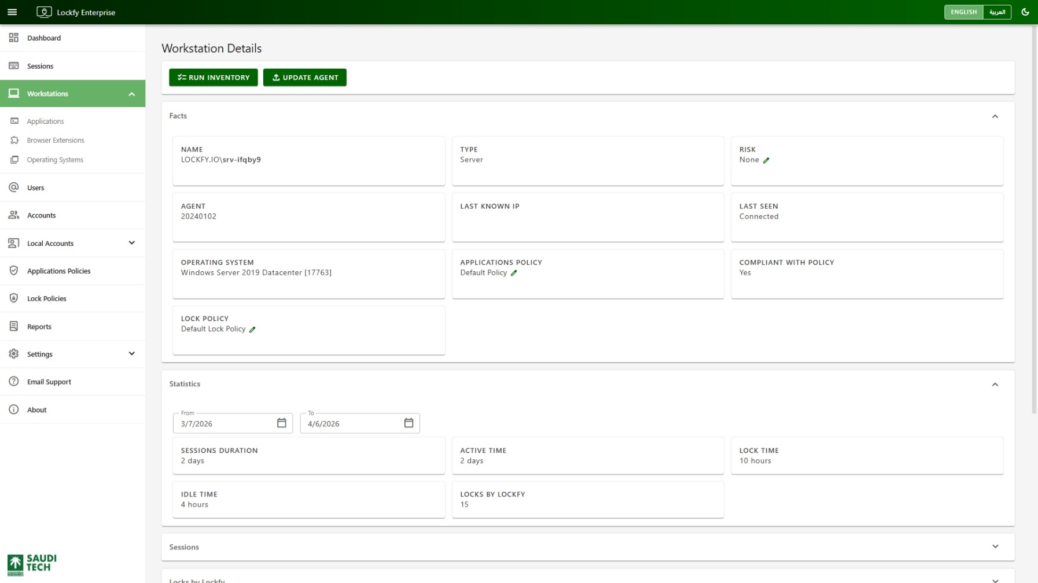Expand the Sessions panel
The width and height of the screenshot is (1038, 583).
995,547
